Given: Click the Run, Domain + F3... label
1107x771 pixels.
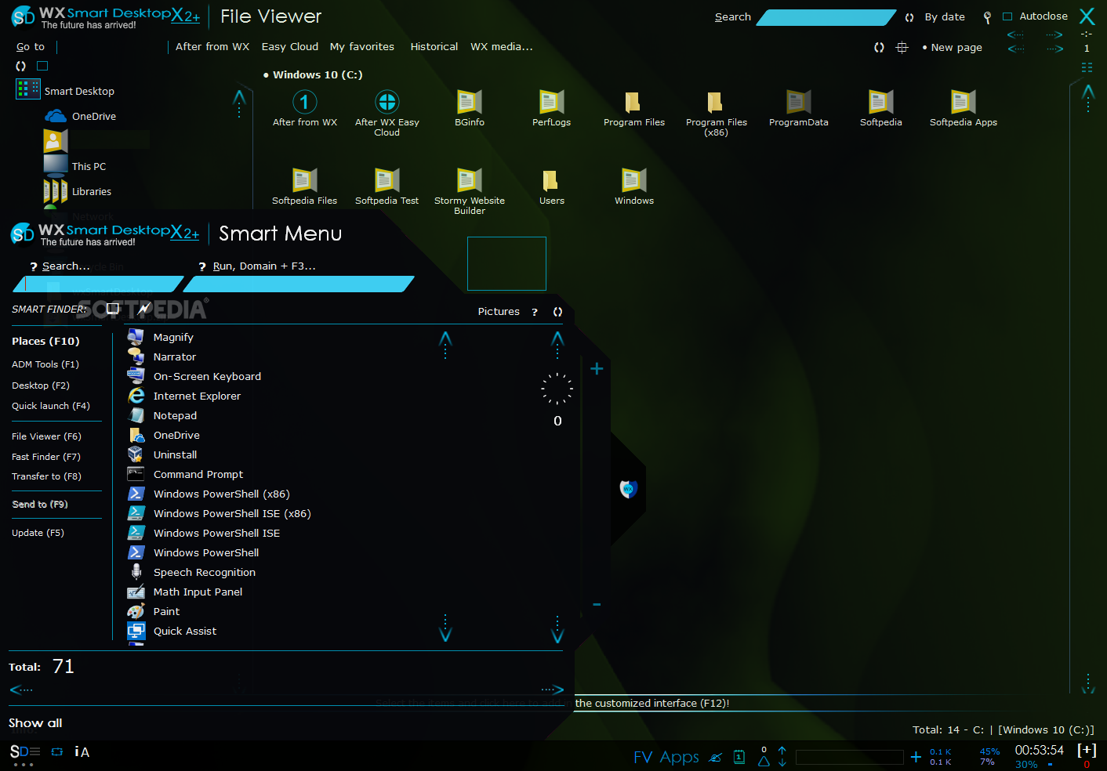Looking at the screenshot, I should pos(264,266).
